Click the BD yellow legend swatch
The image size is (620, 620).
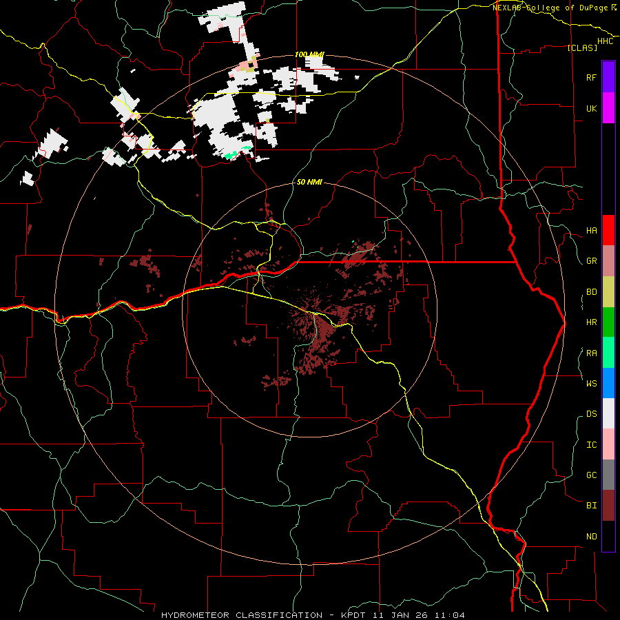click(x=608, y=292)
